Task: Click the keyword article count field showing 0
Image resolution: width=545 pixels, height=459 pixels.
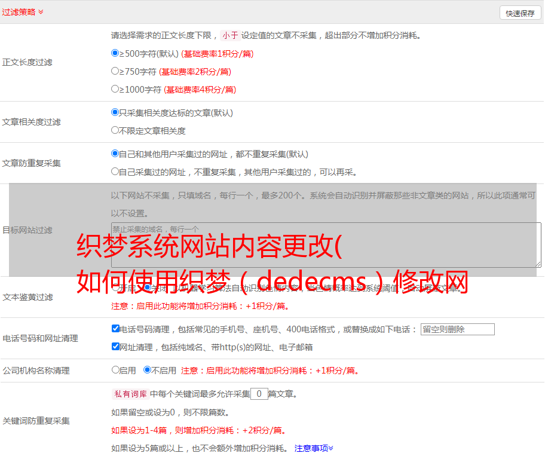Action: click(x=259, y=394)
